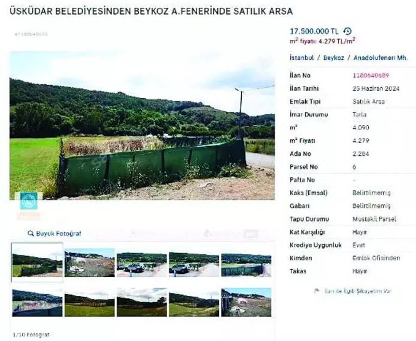Select the fourth thumbnail in top row
The width and height of the screenshot is (416, 341).
193,264
